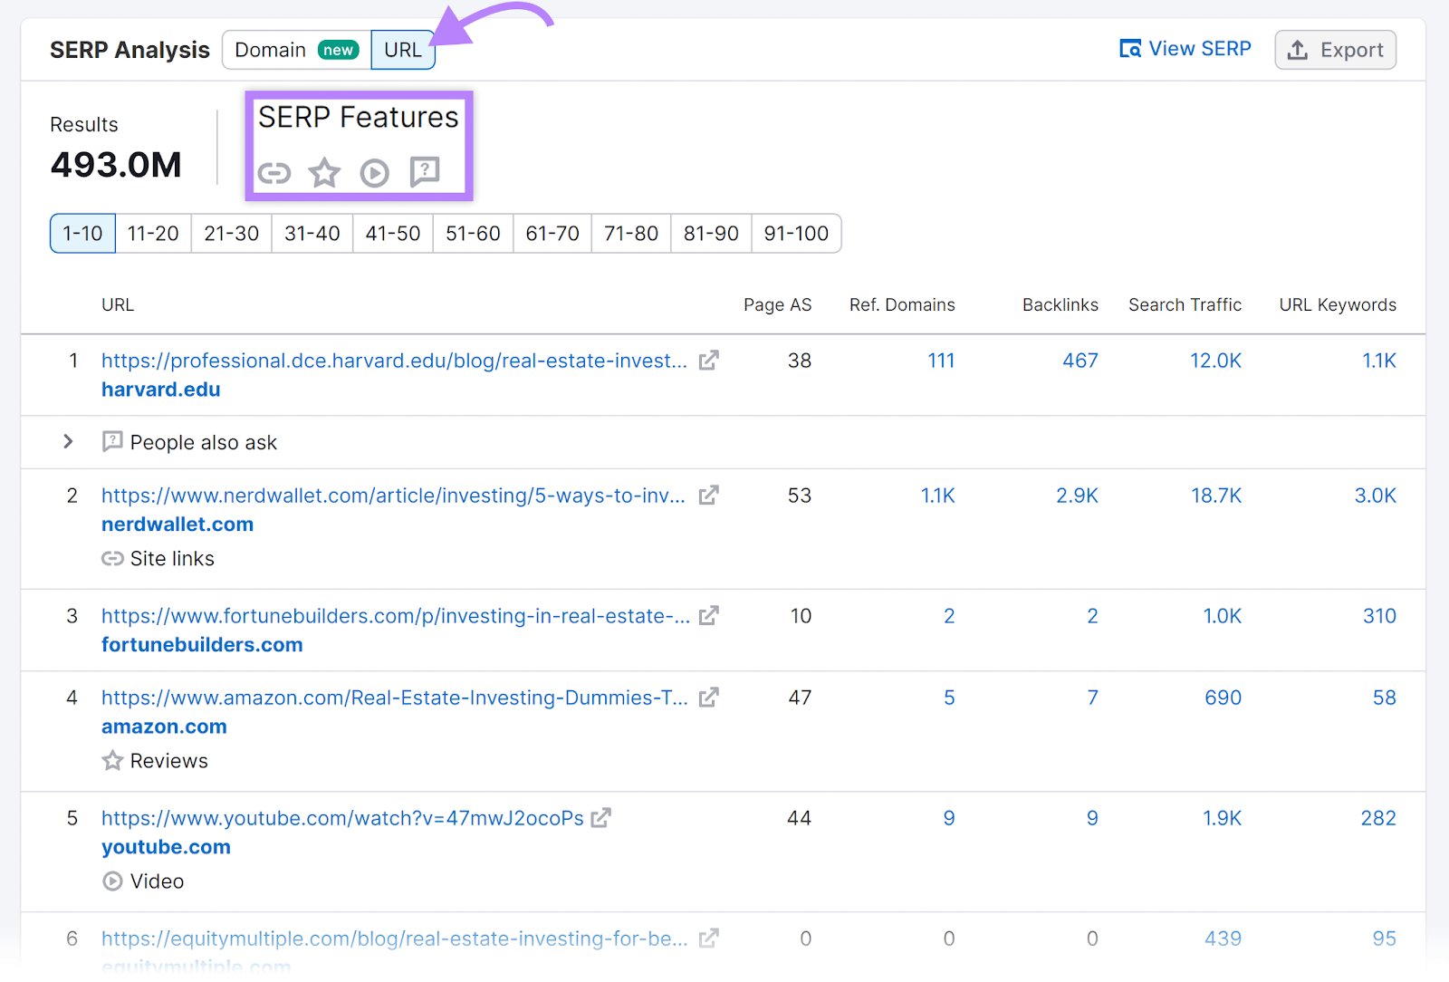Image resolution: width=1449 pixels, height=982 pixels.
Task: Select results page 81-90
Action: [x=711, y=234]
